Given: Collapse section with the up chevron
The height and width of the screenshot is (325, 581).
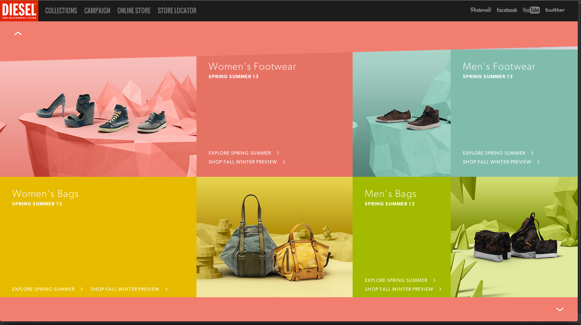Looking at the screenshot, I should 18,34.
